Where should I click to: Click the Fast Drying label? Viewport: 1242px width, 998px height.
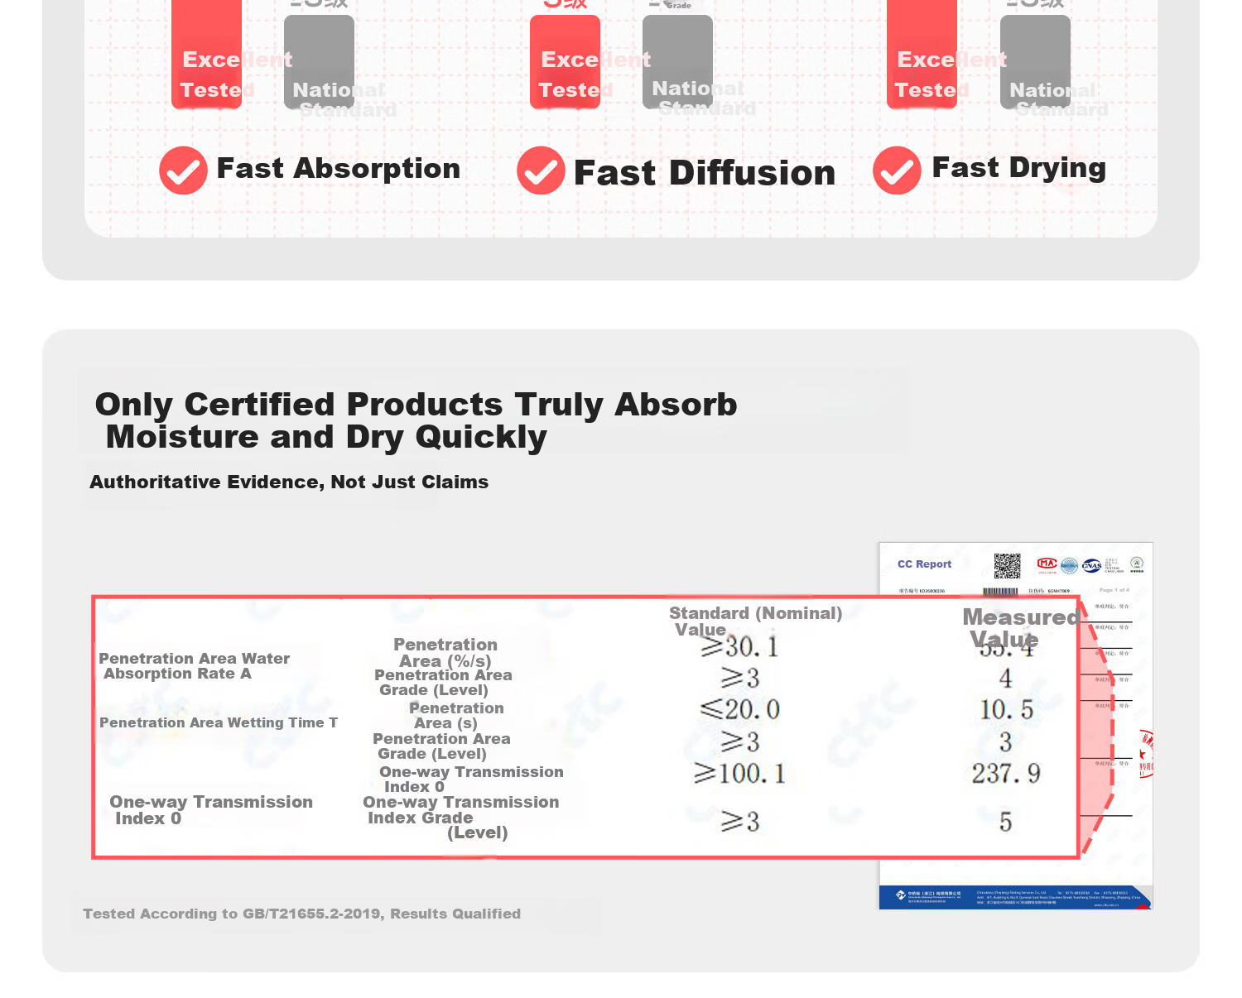click(x=1019, y=168)
